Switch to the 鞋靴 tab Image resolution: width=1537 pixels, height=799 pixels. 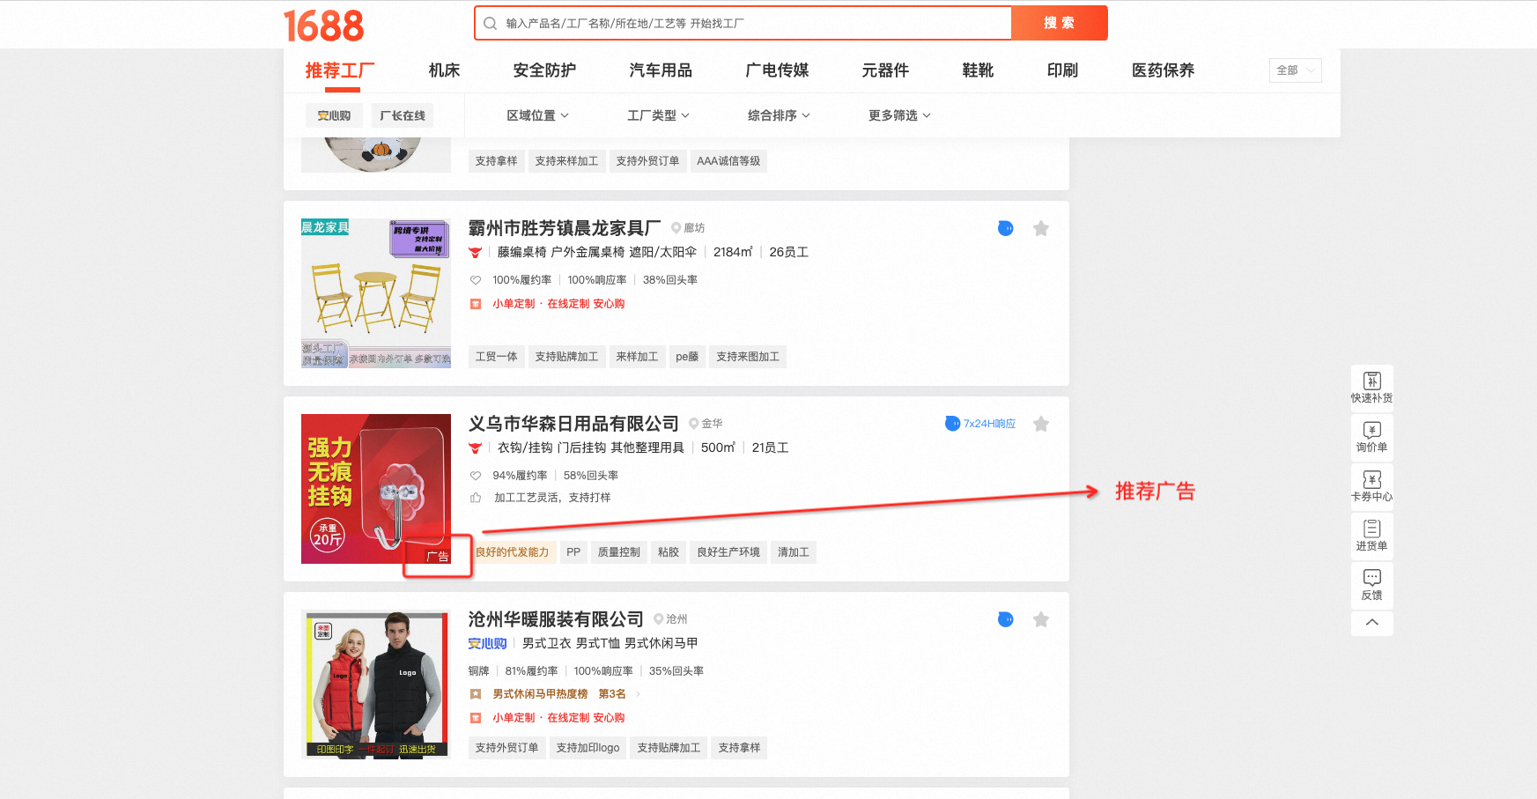(x=978, y=70)
